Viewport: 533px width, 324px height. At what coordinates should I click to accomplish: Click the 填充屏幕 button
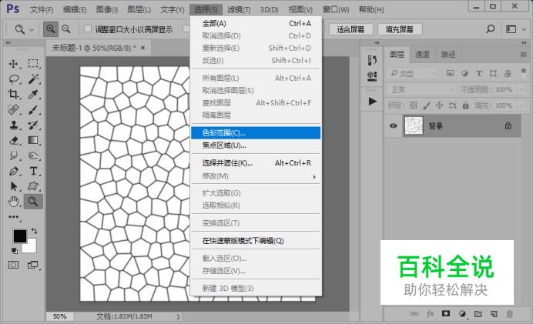tap(399, 29)
